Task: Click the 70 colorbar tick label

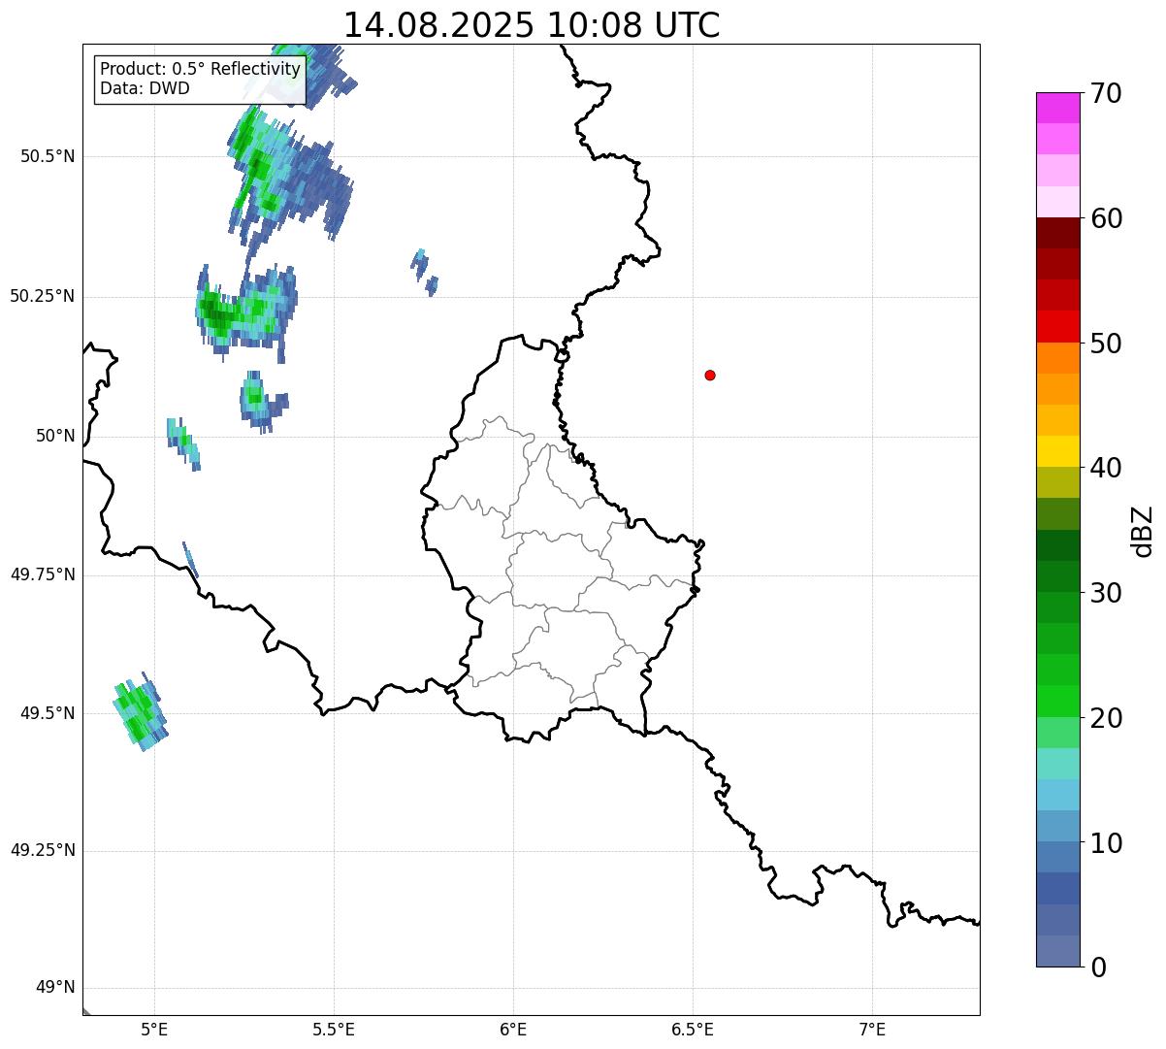Action: pyautogui.click(x=1106, y=94)
